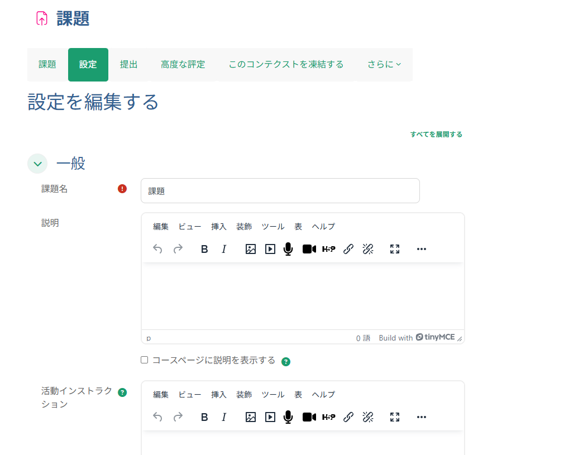The height and width of the screenshot is (455, 564).
Task: Insert a video using the media icon
Action: (270, 249)
